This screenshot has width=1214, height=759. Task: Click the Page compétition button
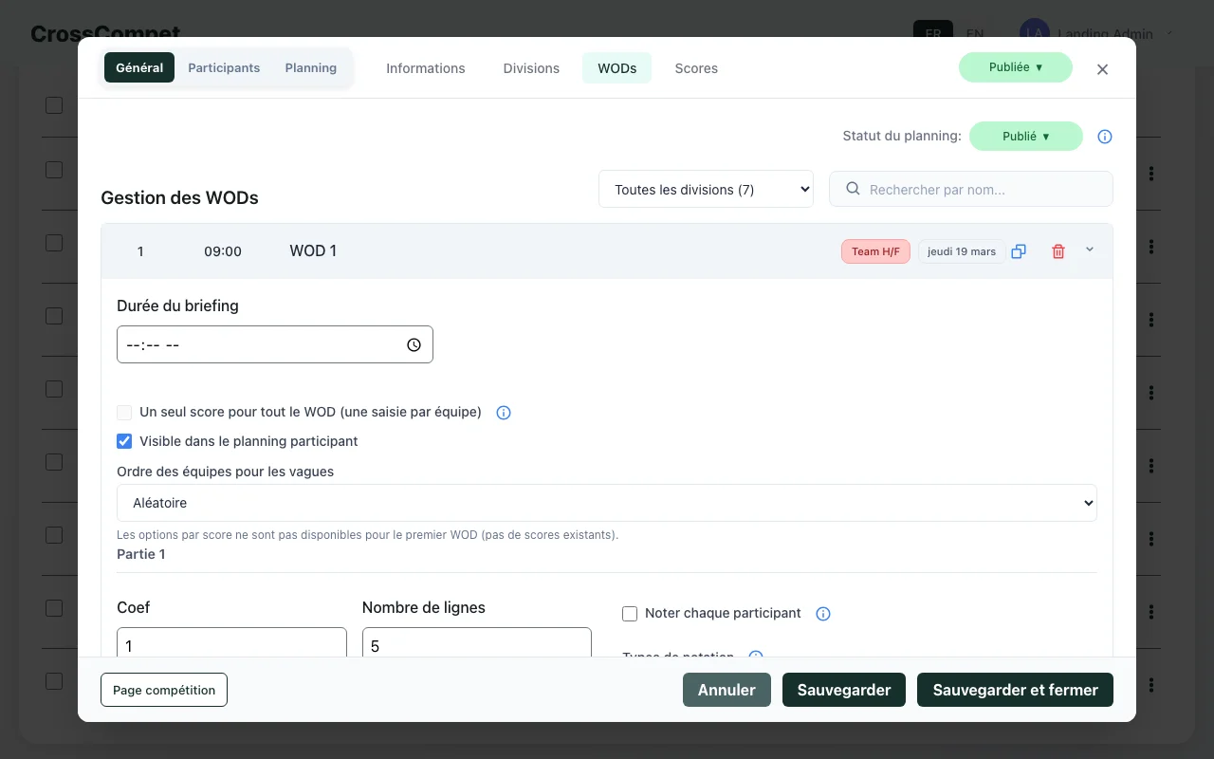(164, 690)
